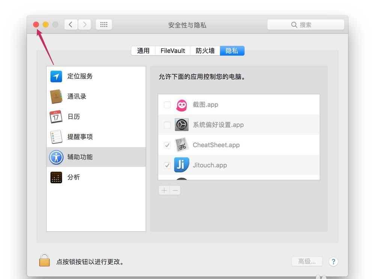This screenshot has height=279, width=375.
Task: Disable the CheatSheet.app checkbox
Action: pyautogui.click(x=167, y=145)
